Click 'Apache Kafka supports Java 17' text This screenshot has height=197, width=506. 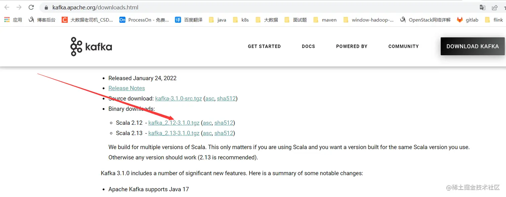pos(149,189)
